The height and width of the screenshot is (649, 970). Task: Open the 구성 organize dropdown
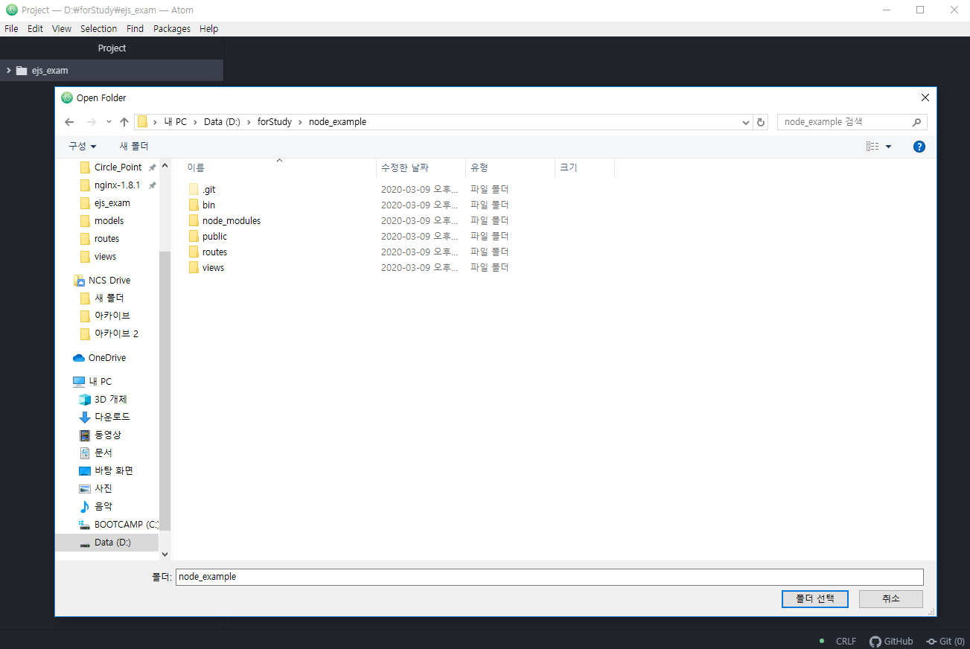[x=83, y=147]
